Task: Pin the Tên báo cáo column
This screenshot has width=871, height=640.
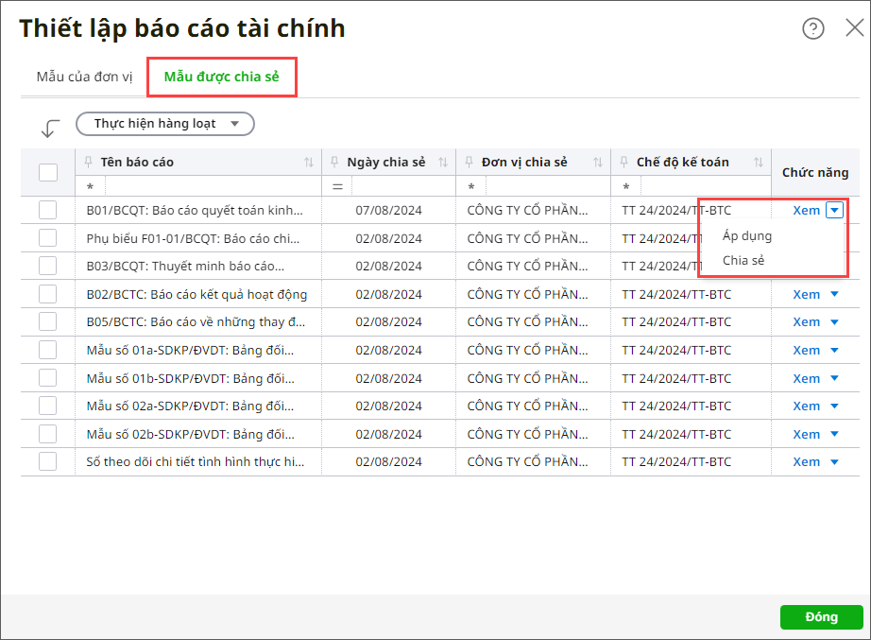Action: tap(88, 162)
